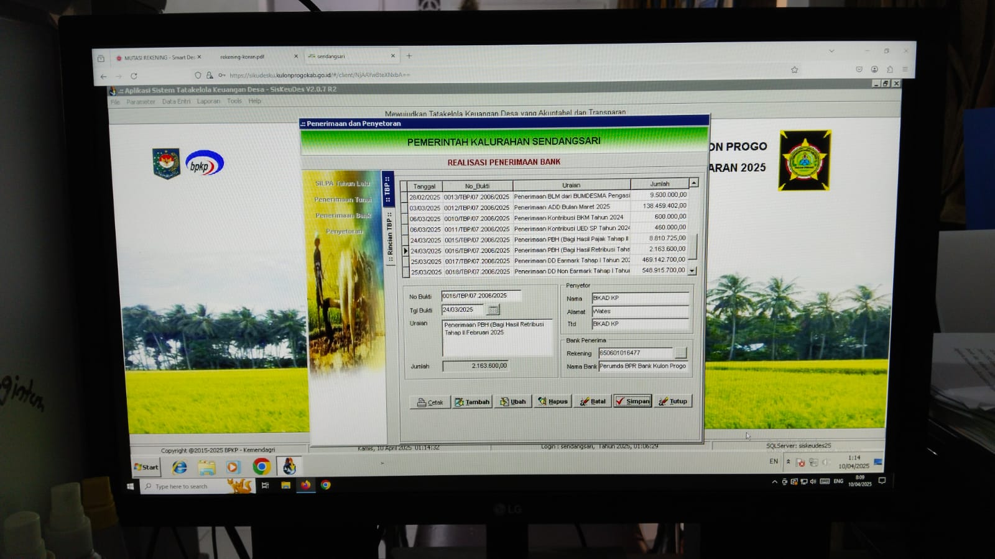Bookmark this page with the star

(794, 70)
